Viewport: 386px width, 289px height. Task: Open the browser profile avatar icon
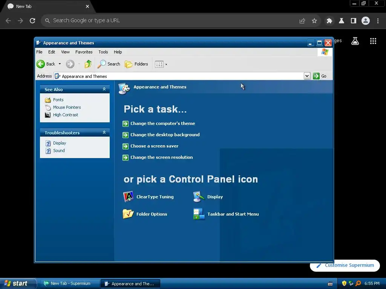point(366,21)
